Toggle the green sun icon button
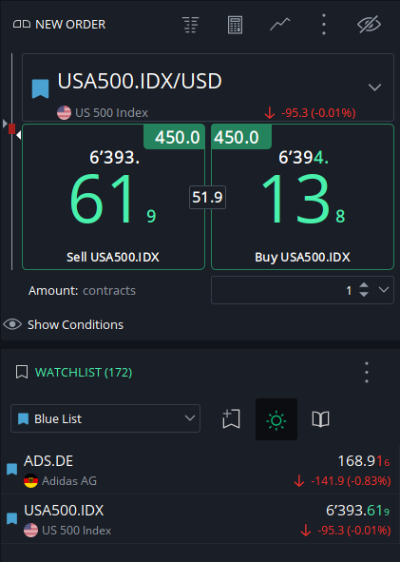The image size is (400, 562). tap(276, 419)
